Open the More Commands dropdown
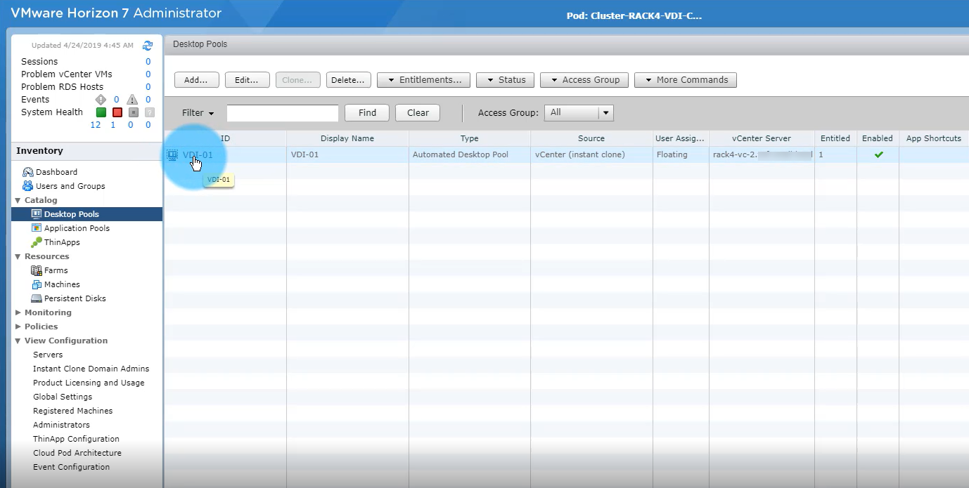The image size is (969, 488). click(685, 80)
